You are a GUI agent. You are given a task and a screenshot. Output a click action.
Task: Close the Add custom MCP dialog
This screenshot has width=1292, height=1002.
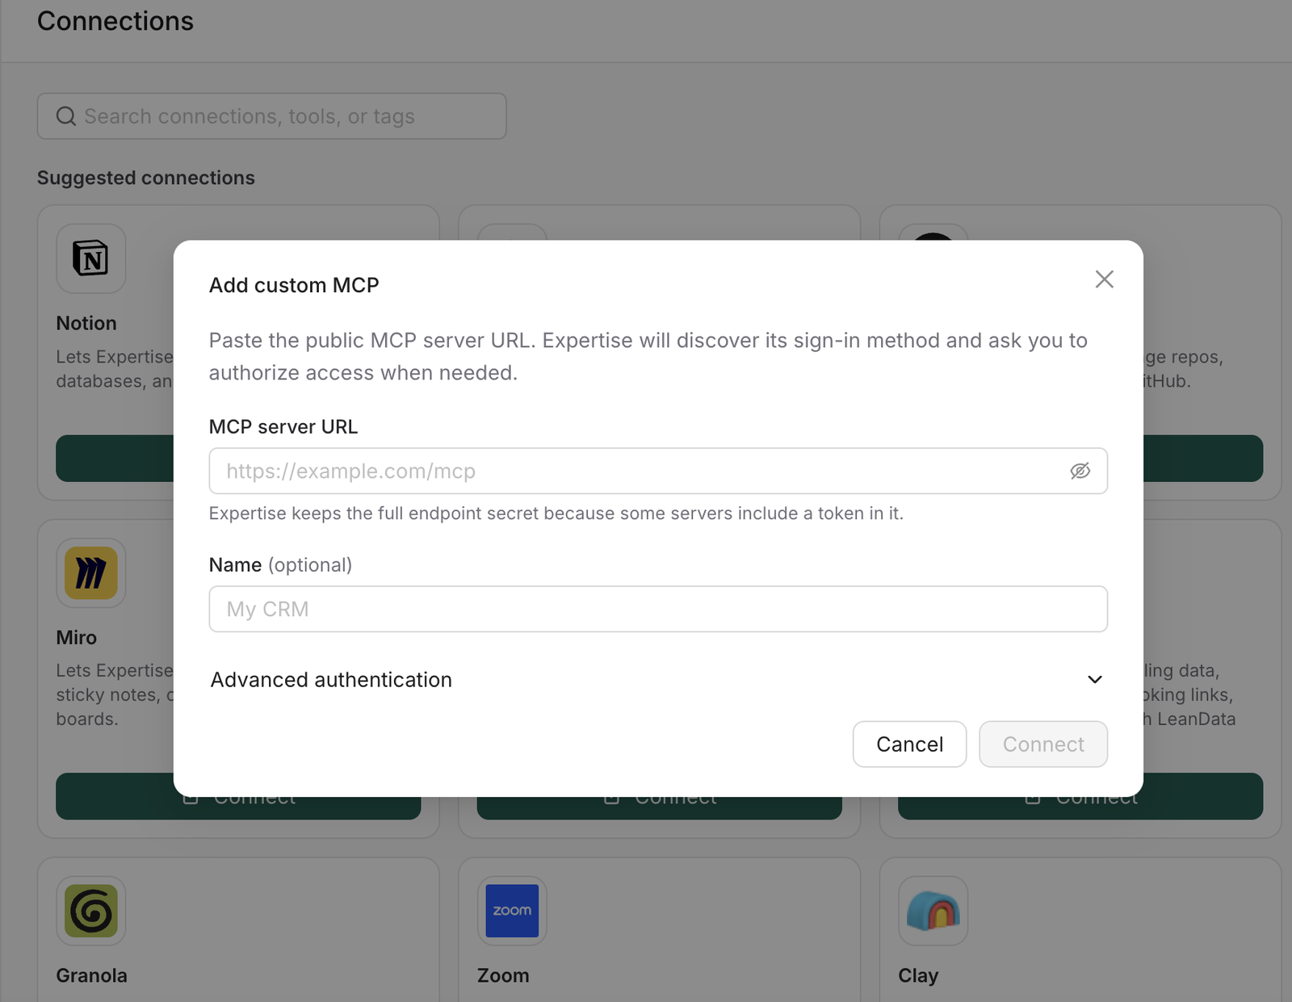pyautogui.click(x=1104, y=279)
